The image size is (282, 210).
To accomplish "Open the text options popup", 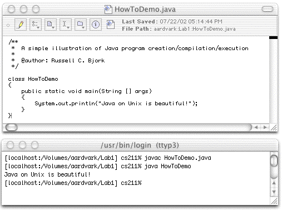I will (x=36, y=25).
